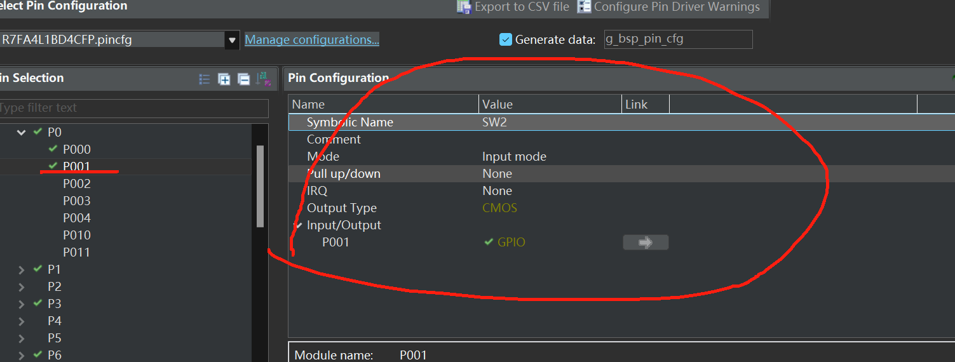
Task: Select the P6 port label
Action: coord(55,355)
